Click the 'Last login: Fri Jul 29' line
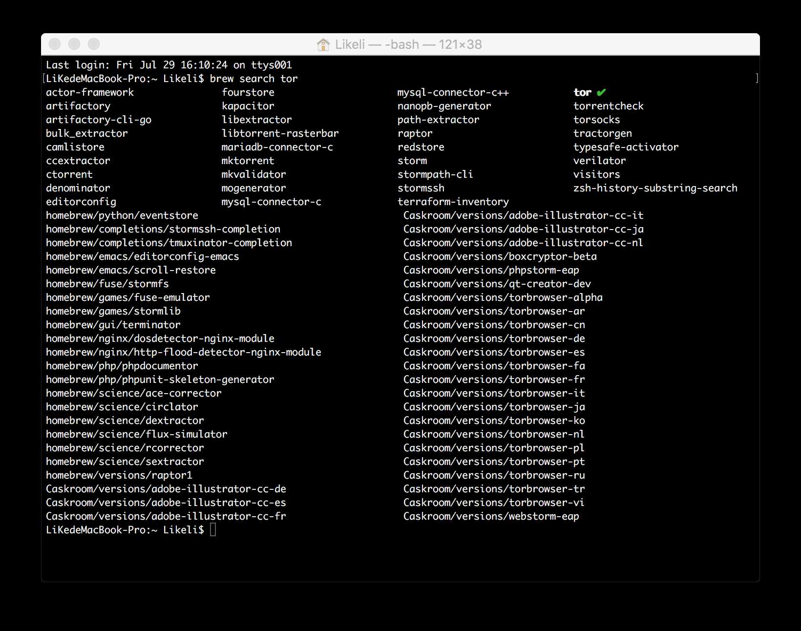The width and height of the screenshot is (801, 631). coord(169,65)
